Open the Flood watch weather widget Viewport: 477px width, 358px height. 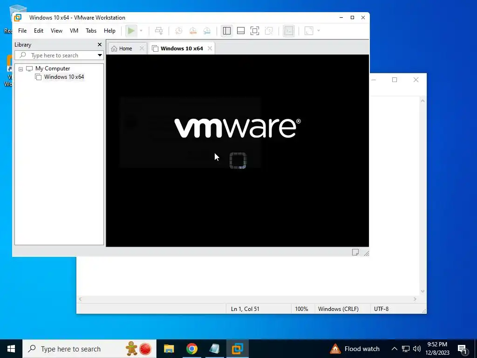(355, 349)
